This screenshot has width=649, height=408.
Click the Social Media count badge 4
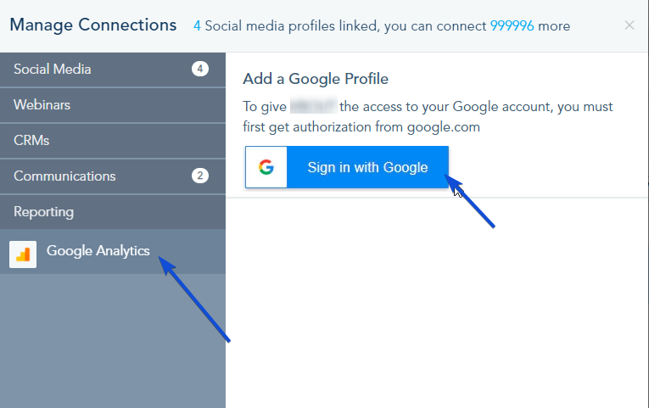(x=200, y=69)
